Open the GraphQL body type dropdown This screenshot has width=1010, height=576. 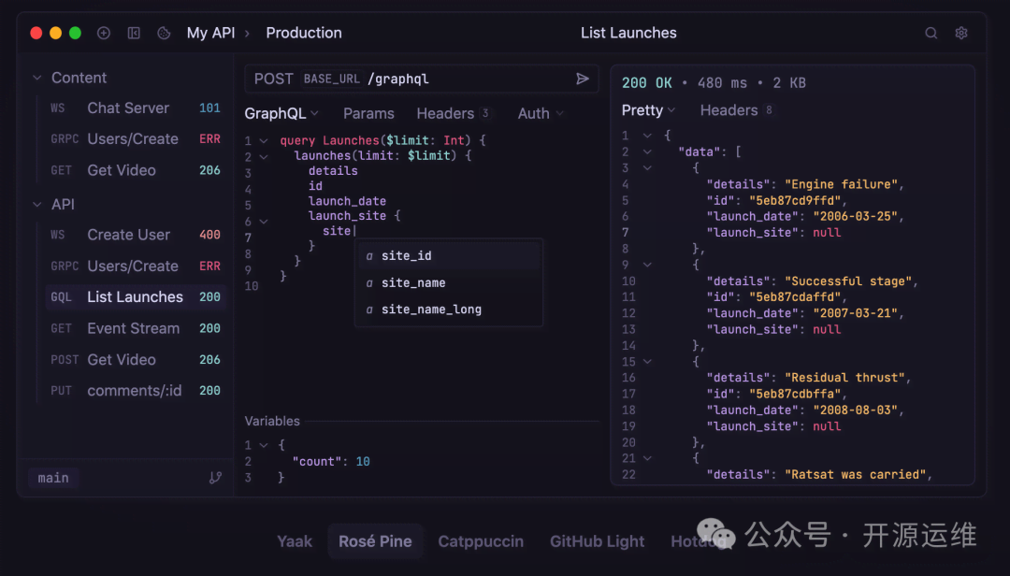pos(281,113)
